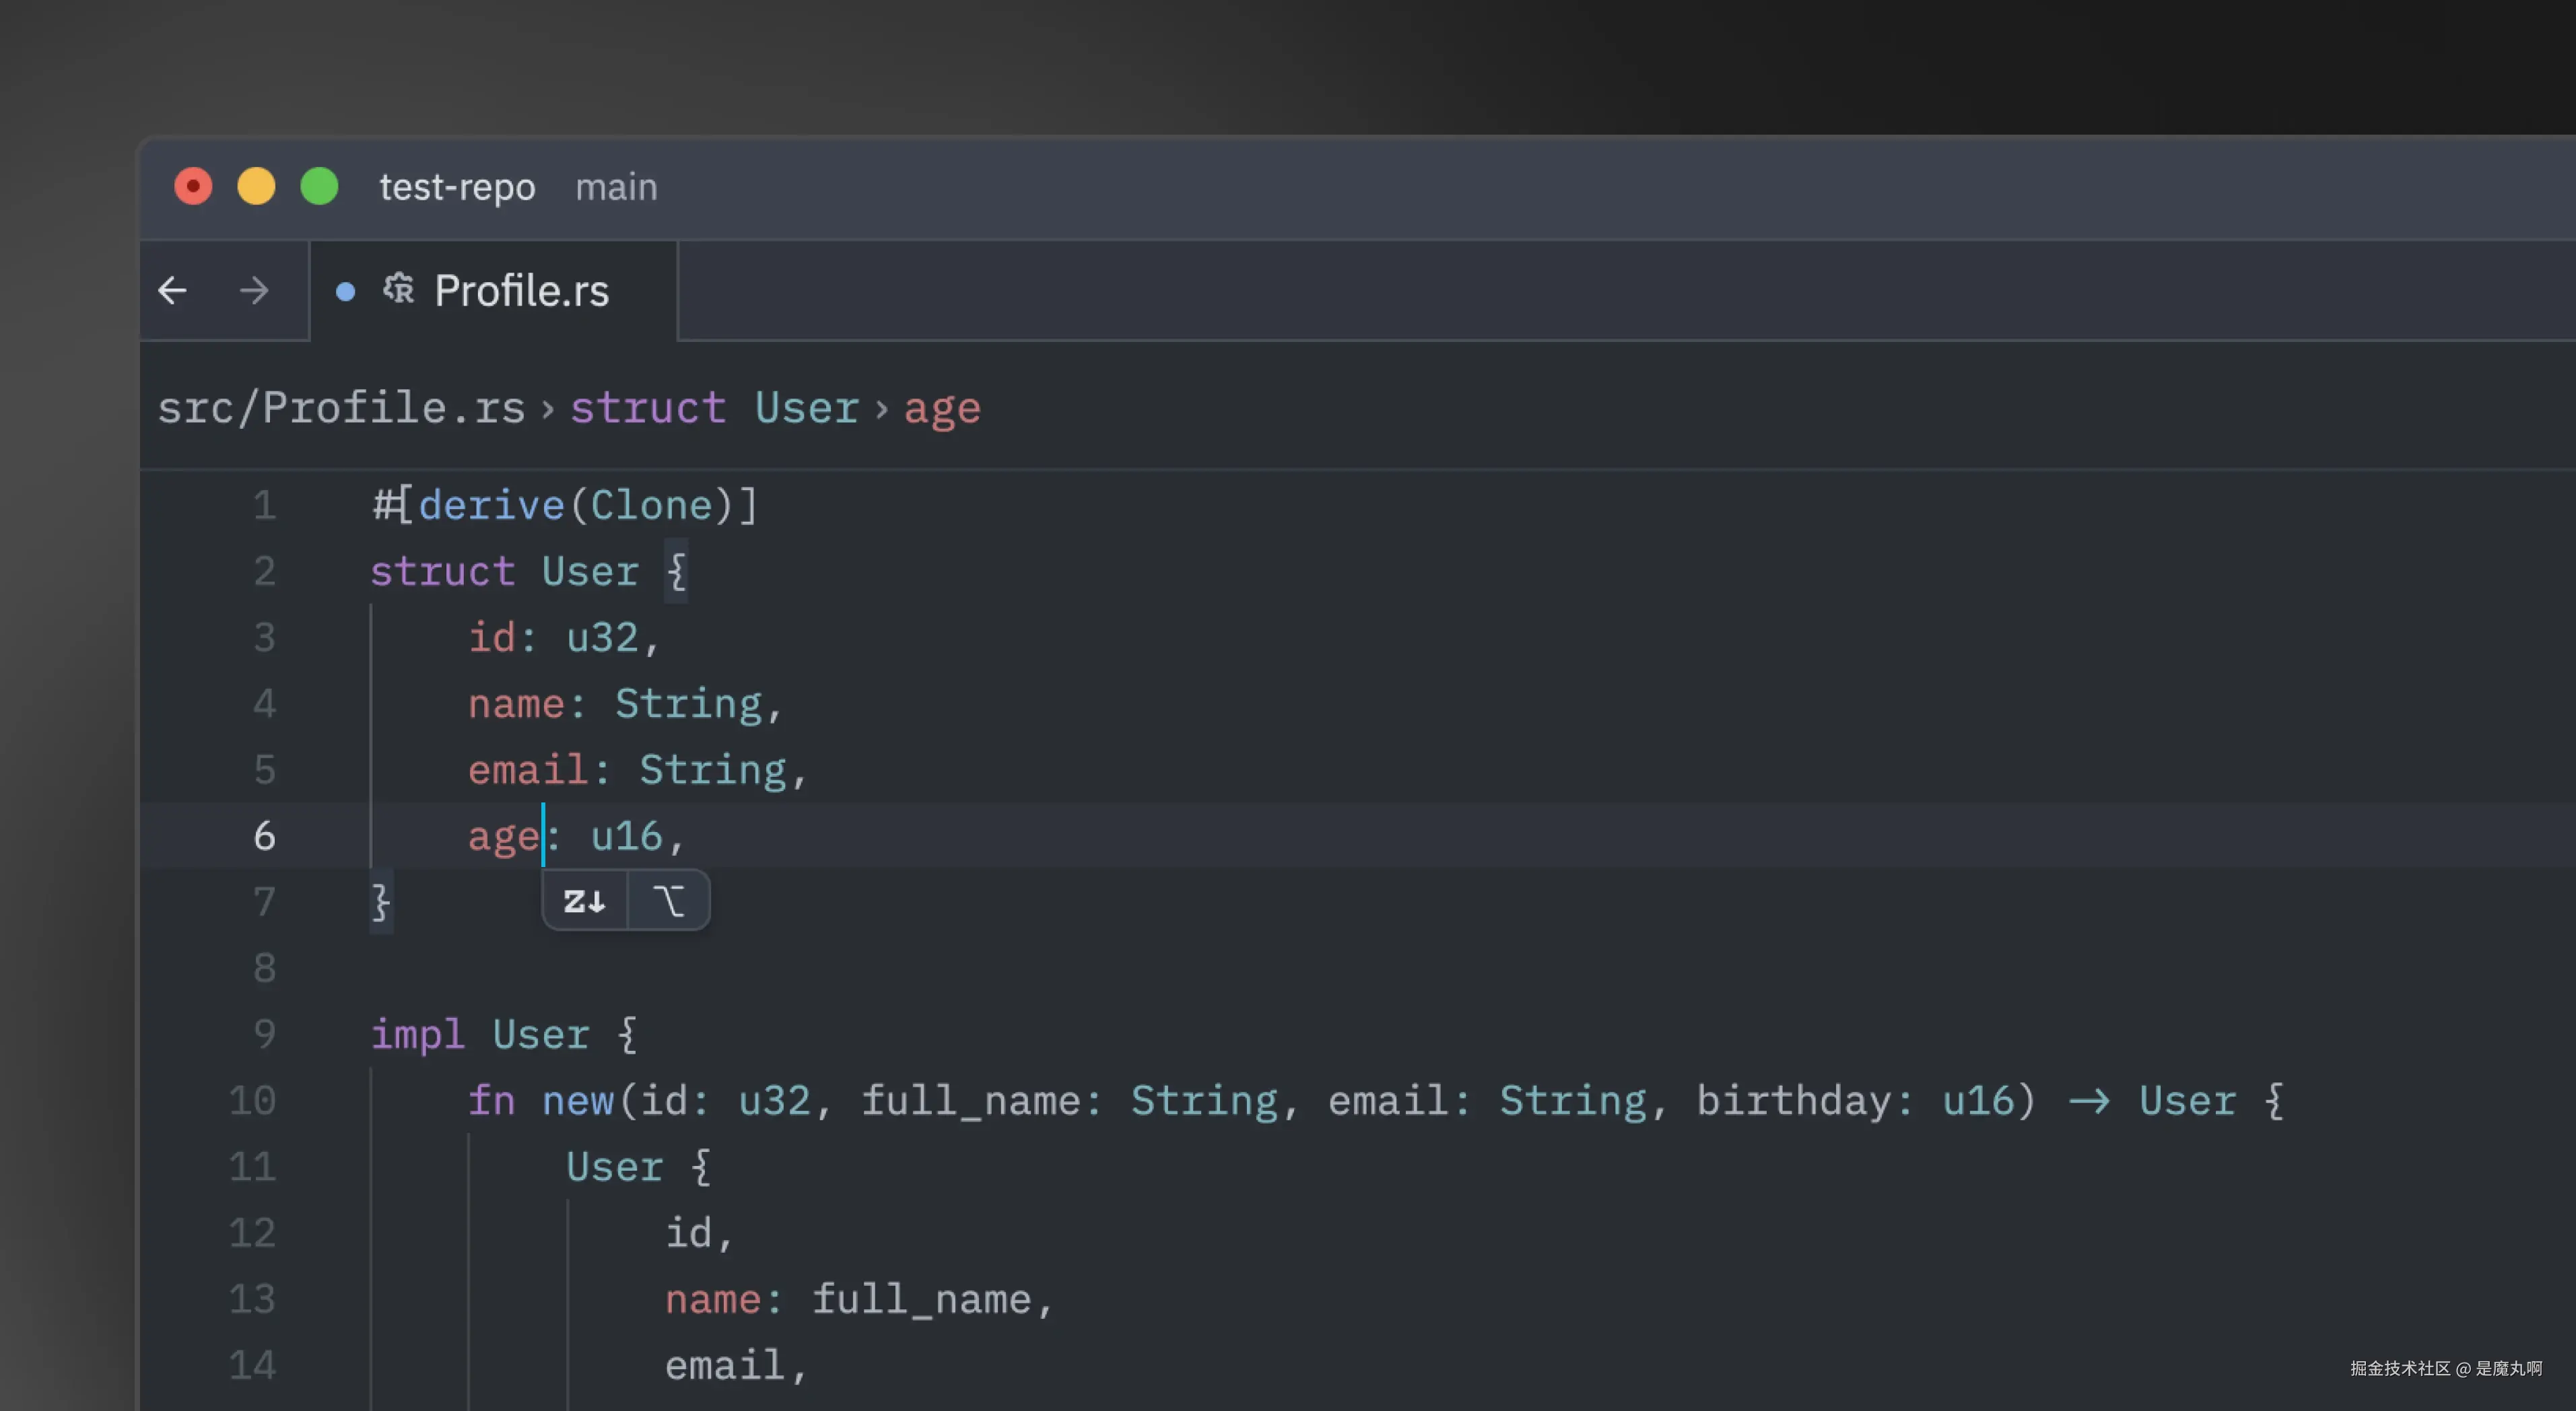Click the yellow minimize window button
Screen dimensions: 2576x1411
256,186
